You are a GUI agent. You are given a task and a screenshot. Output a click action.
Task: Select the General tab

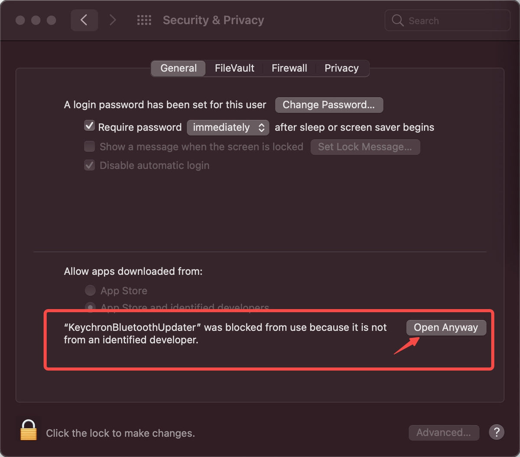179,68
